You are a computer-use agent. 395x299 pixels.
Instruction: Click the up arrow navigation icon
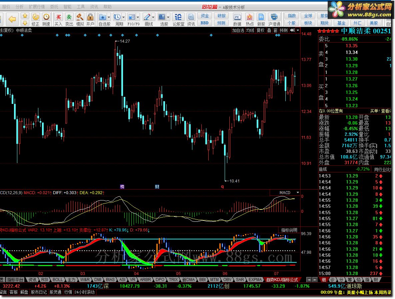[x=25, y=16]
